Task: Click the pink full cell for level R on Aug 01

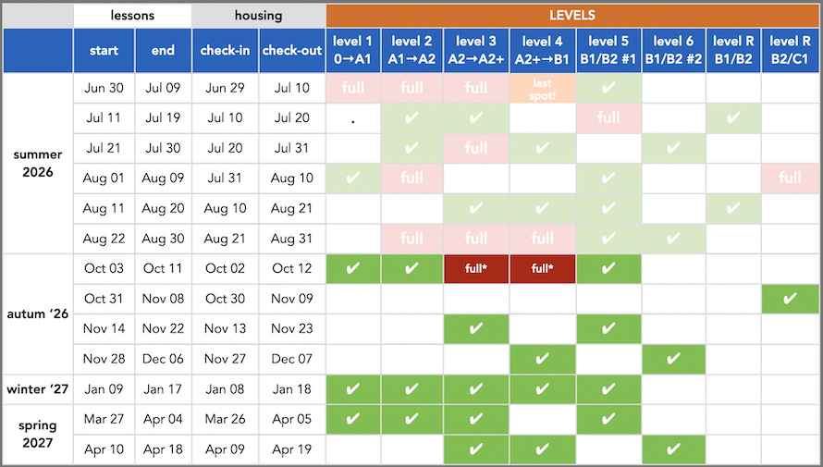Action: tap(790, 178)
